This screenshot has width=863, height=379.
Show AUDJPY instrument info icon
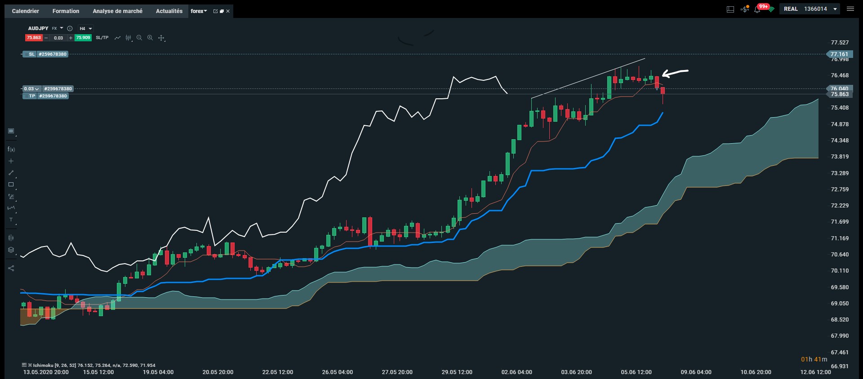(x=70, y=28)
